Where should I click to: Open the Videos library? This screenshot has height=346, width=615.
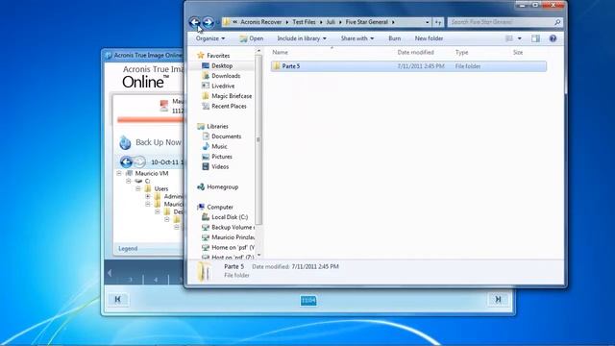(x=220, y=166)
